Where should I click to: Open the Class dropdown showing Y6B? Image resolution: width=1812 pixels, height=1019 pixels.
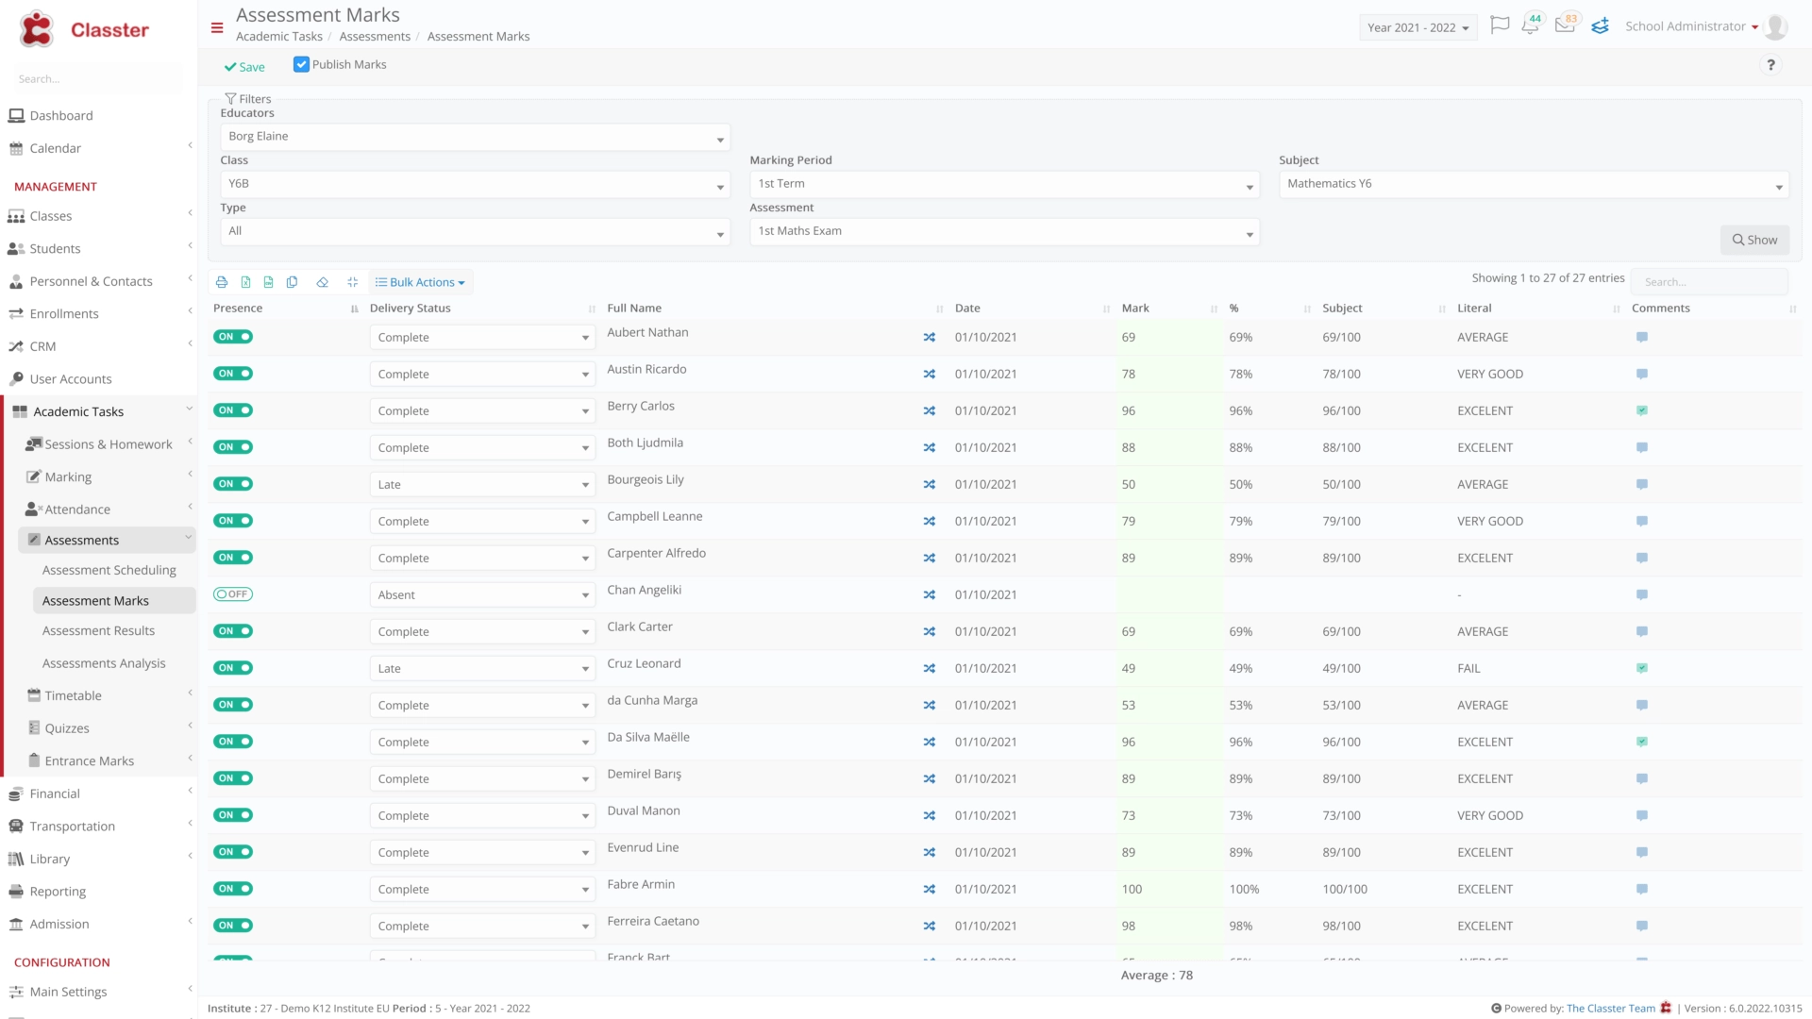pyautogui.click(x=476, y=184)
